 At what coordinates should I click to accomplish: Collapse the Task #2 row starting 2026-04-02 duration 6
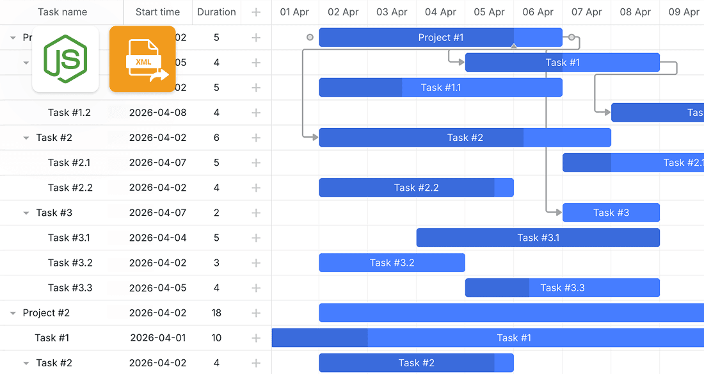[x=26, y=138]
